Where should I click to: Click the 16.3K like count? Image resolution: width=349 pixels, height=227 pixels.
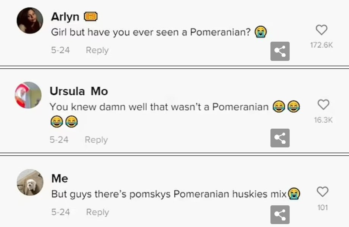point(323,120)
